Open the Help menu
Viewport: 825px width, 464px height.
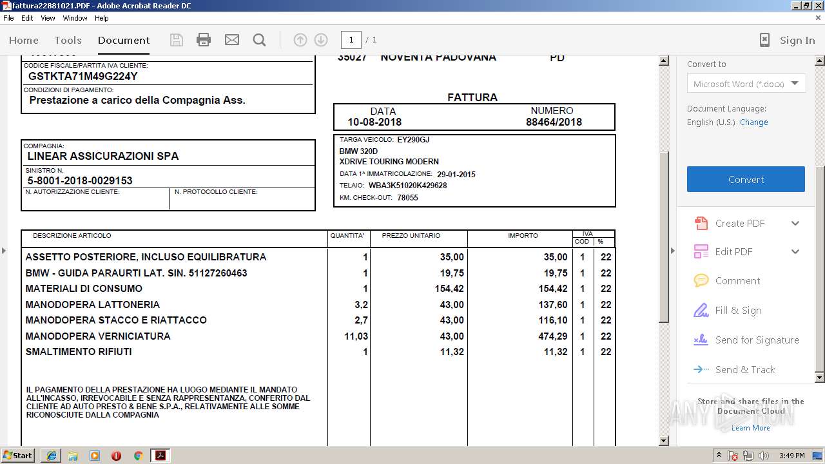101,18
